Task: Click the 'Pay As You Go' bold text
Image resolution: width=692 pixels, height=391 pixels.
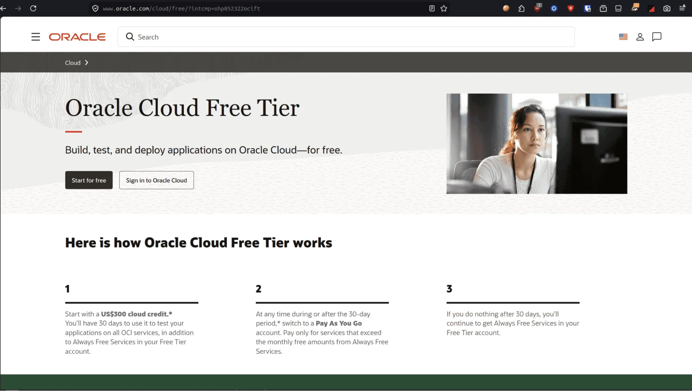Action: click(339, 323)
